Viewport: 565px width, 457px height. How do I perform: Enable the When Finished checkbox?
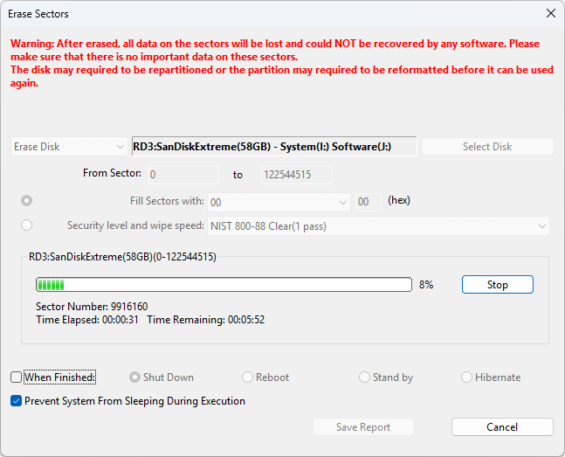pyautogui.click(x=17, y=377)
